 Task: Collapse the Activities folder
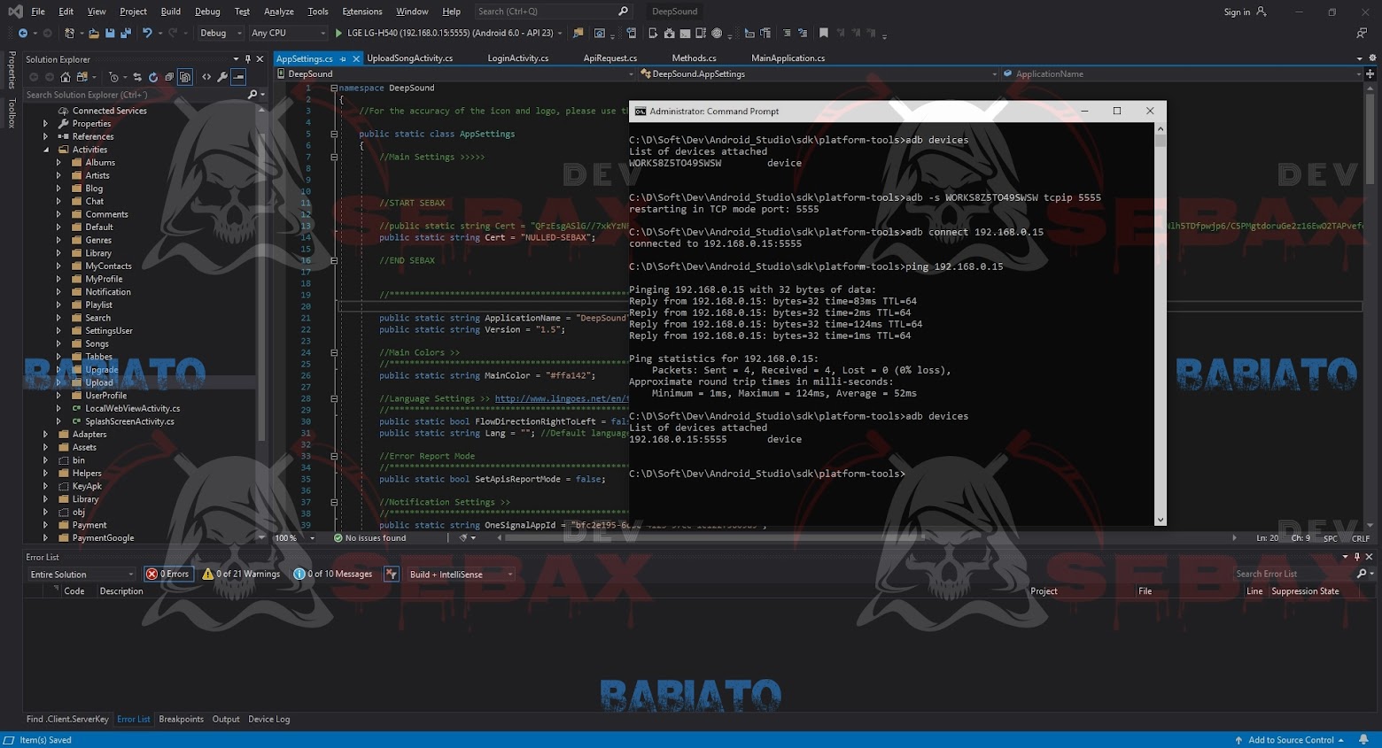coord(46,150)
